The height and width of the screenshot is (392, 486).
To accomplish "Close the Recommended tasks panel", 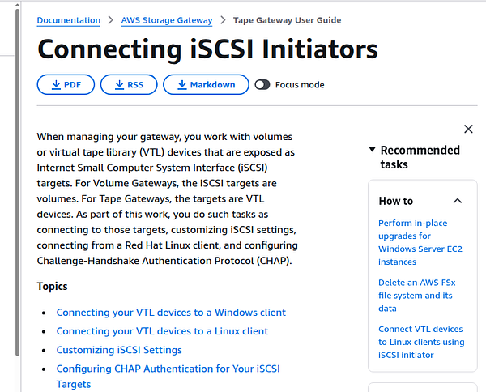I will [x=468, y=129].
